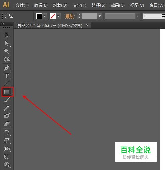
Task: Open the 文字(T) menu
Action: [x=79, y=5]
